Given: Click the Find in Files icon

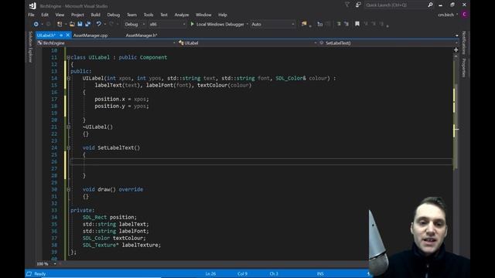Looking at the screenshot, I should point(304,24).
